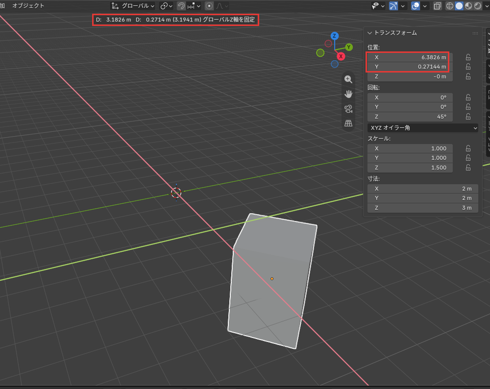This screenshot has width=490, height=389.
Task: Click the dimensions X field 2 m
Action: (x=423, y=189)
